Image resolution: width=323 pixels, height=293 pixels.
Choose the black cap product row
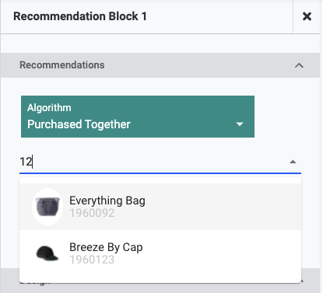pos(160,253)
